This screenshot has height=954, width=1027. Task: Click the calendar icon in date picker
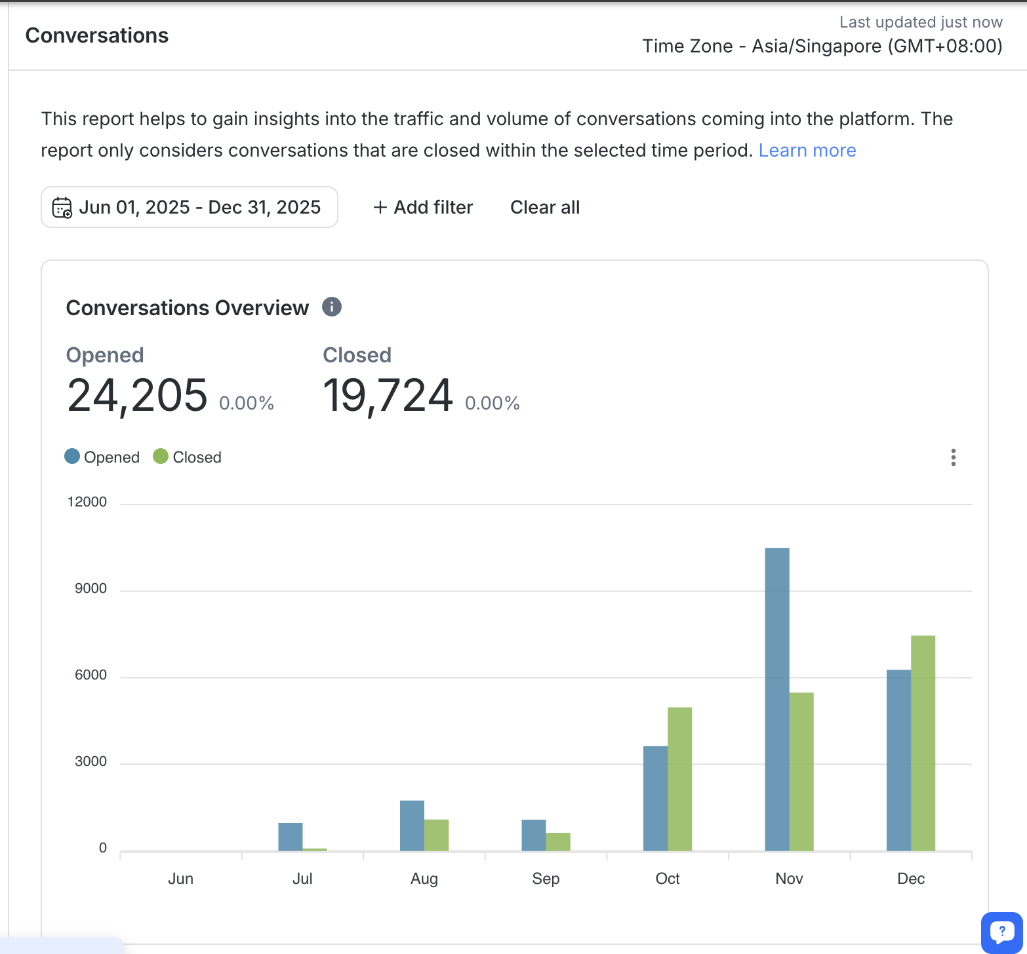click(x=62, y=208)
